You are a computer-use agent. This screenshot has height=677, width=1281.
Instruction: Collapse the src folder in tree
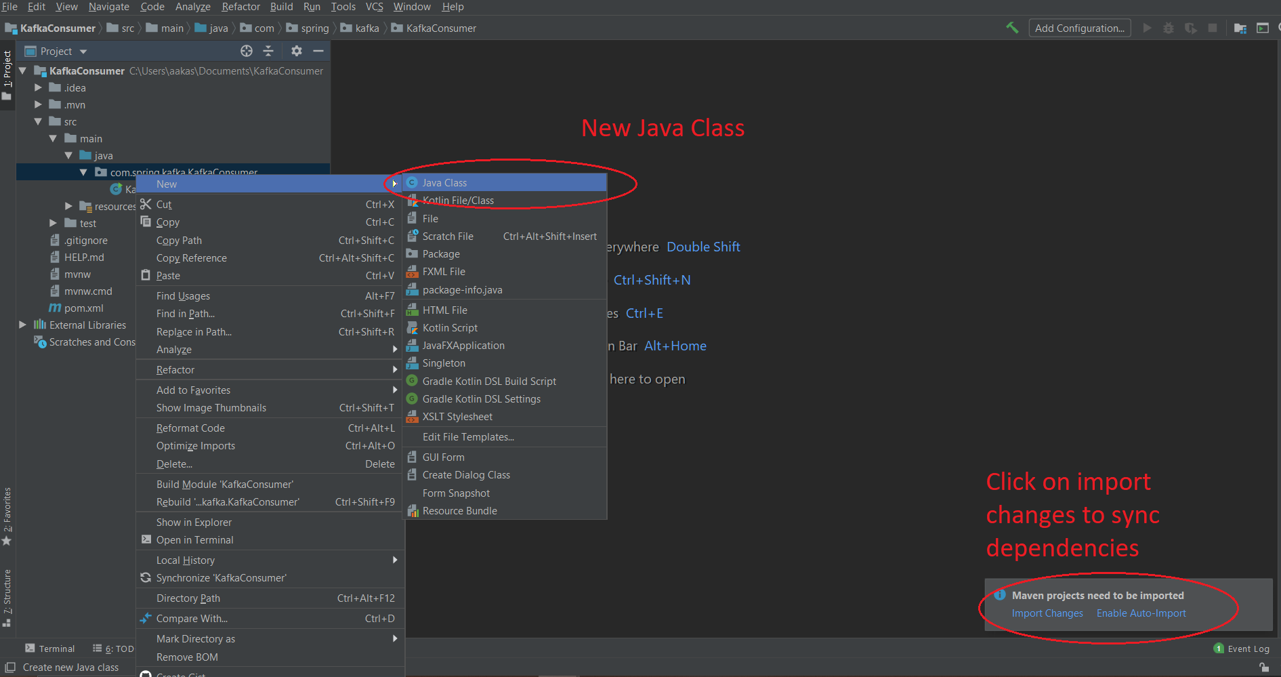(38, 121)
